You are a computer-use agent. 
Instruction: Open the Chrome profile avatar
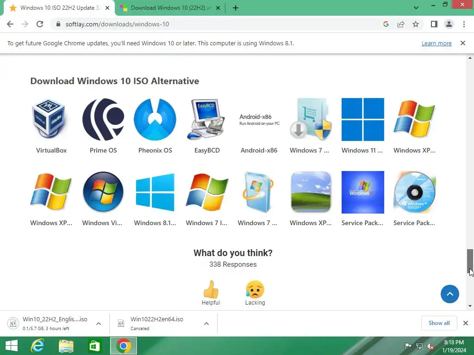(x=449, y=24)
